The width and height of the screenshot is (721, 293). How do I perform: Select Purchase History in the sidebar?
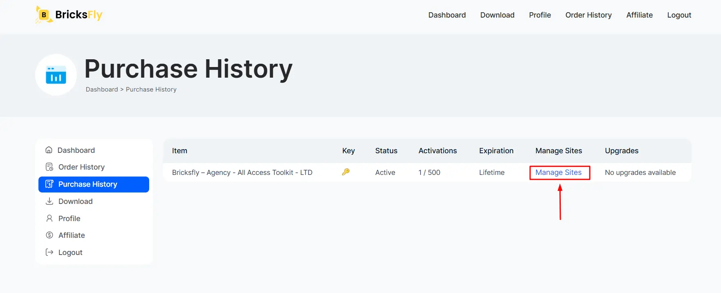click(94, 184)
